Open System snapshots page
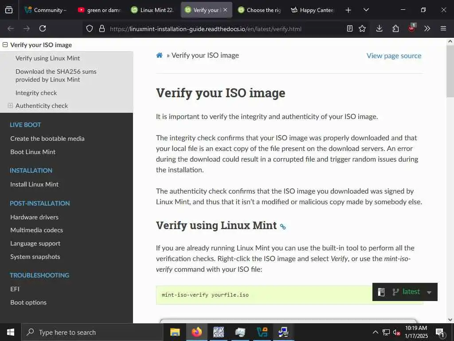Viewport: 454px width, 341px height. coord(35,257)
